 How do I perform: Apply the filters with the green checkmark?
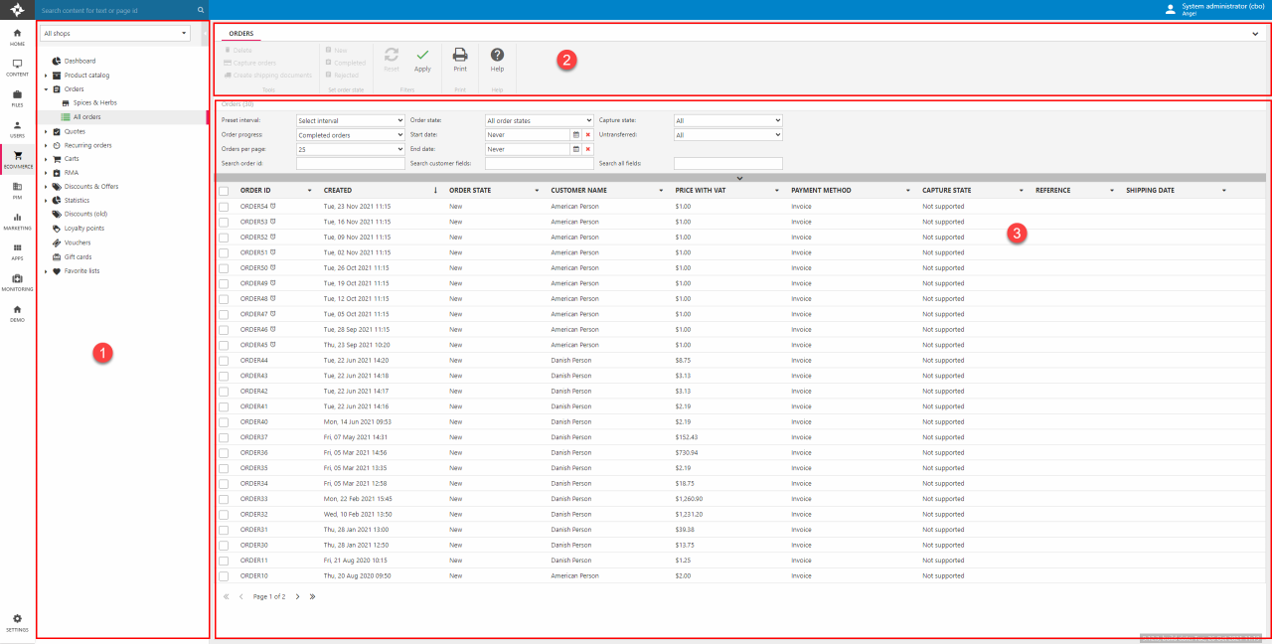click(x=422, y=56)
